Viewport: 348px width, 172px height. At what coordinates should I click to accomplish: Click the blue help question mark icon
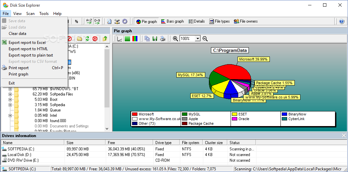coord(342,22)
